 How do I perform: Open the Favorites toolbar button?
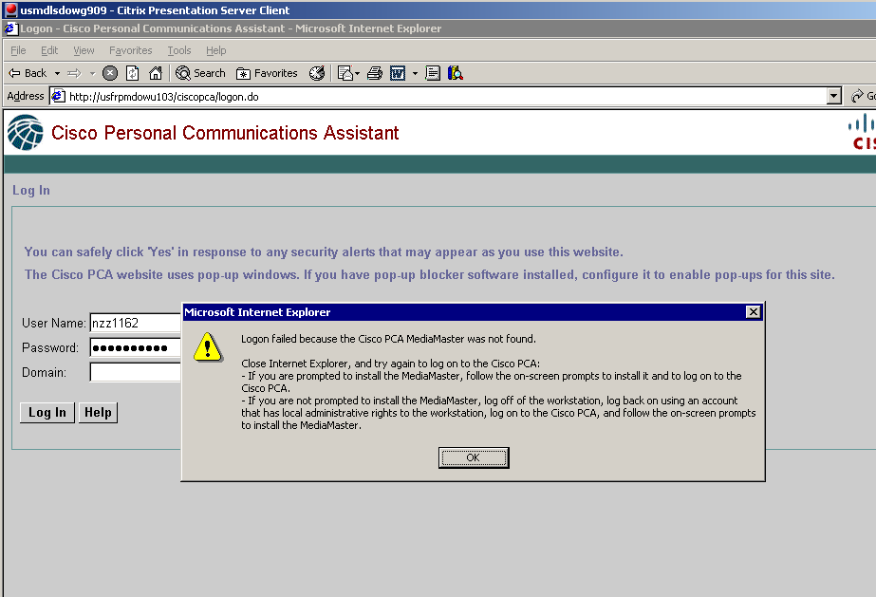pos(267,73)
